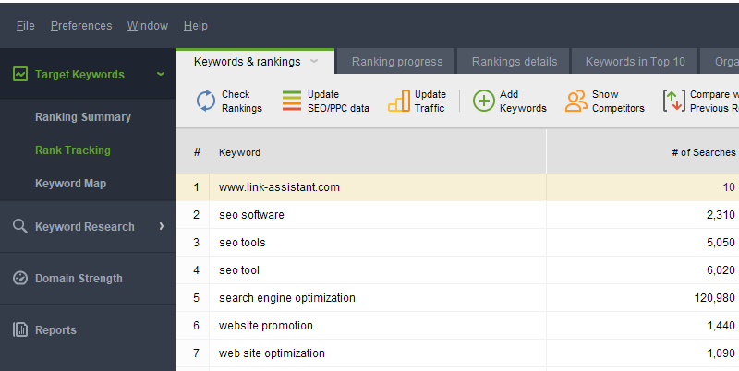739x371 pixels.
Task: Switch to the Keywords in Top 10 tab
Action: (x=636, y=62)
